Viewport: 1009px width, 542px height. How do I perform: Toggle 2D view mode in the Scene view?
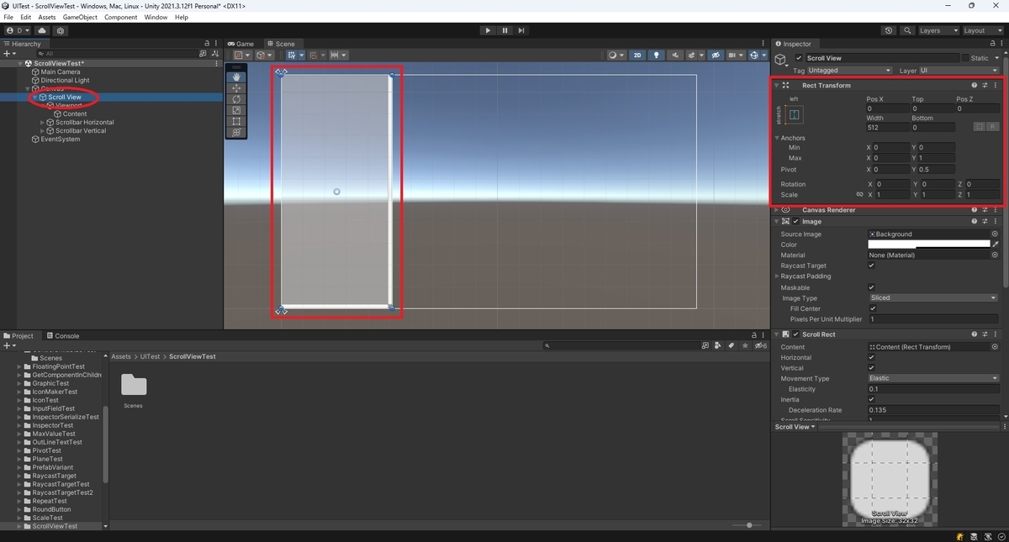(x=637, y=55)
